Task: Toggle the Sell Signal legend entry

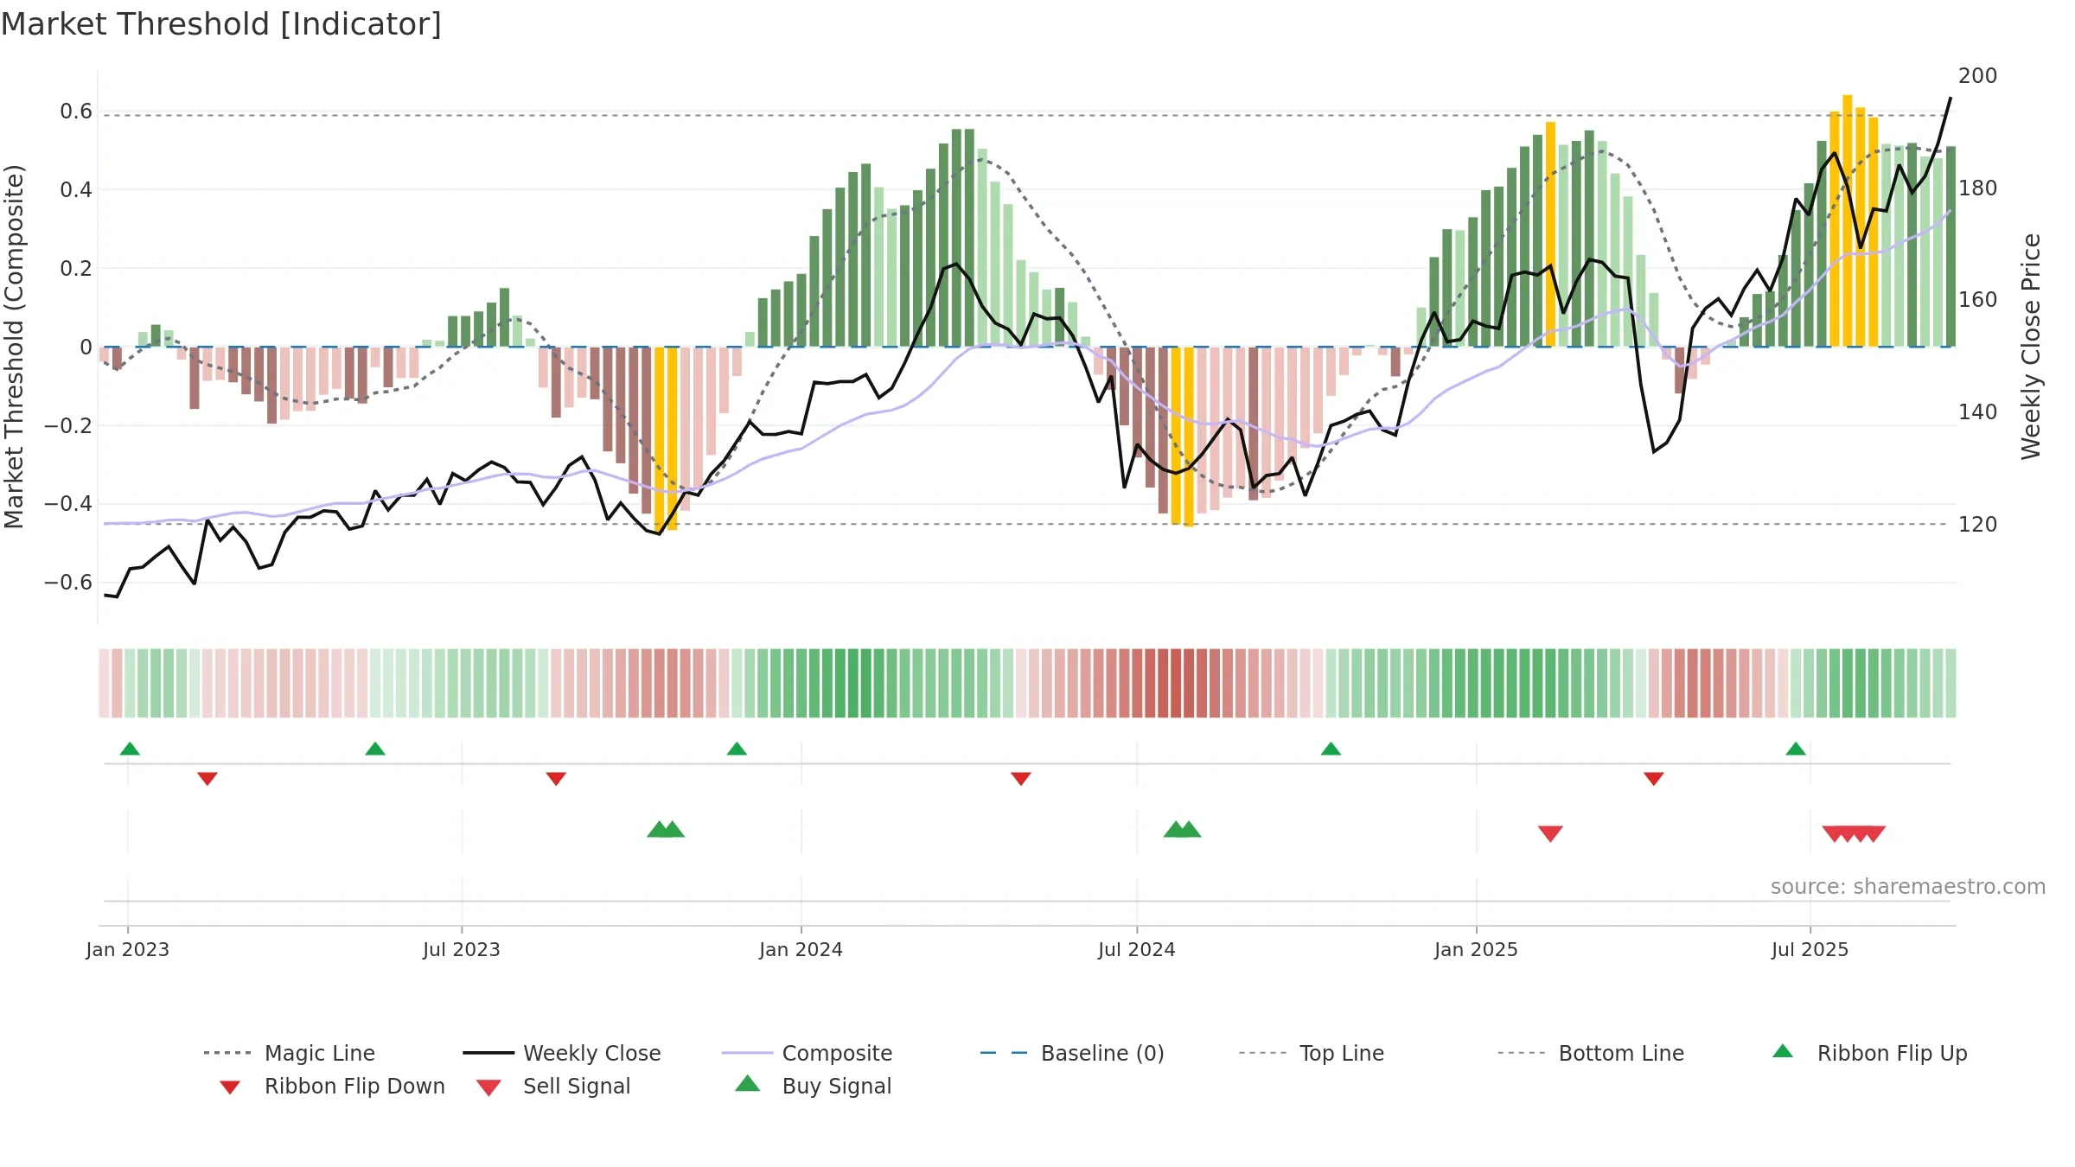Action: [553, 1086]
